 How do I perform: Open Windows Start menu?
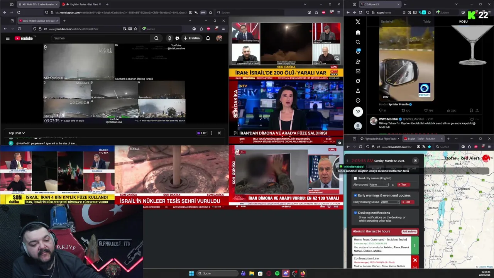point(191,273)
